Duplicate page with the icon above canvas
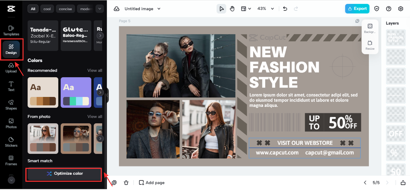410x190 pixels. tap(357, 21)
